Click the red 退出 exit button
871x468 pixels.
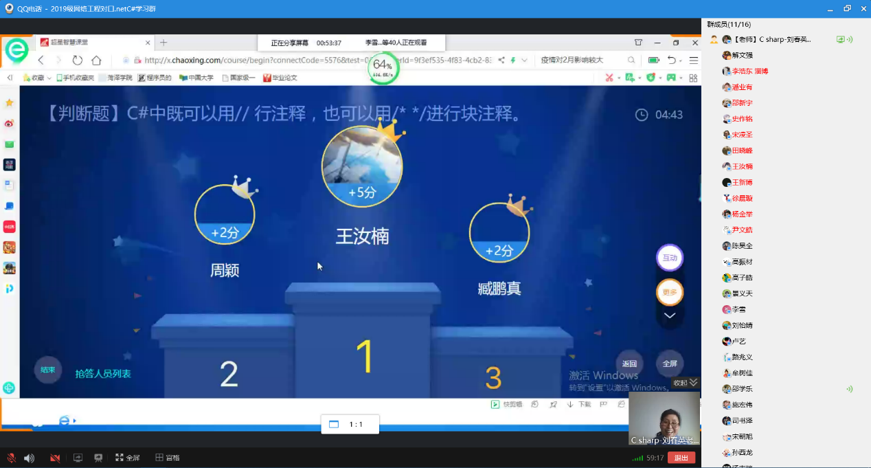681,458
